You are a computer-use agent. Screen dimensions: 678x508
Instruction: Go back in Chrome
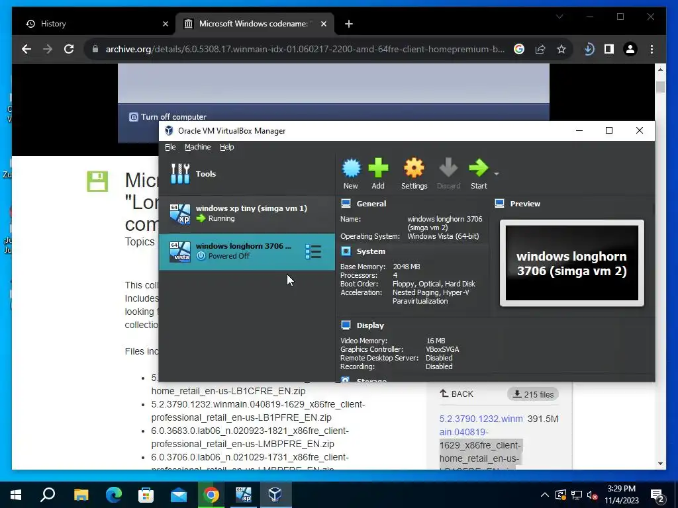pos(26,49)
